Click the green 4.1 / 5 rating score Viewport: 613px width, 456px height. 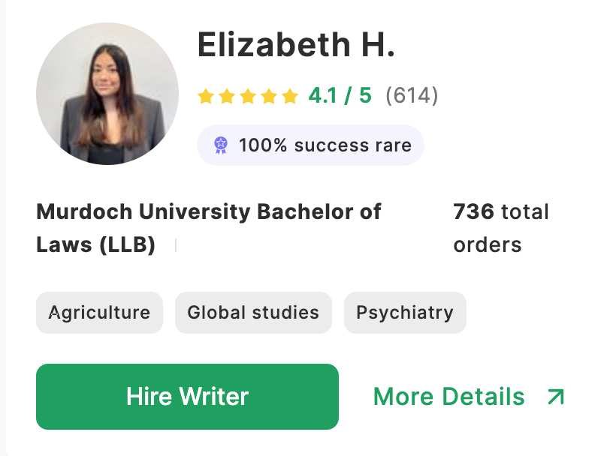pos(340,96)
